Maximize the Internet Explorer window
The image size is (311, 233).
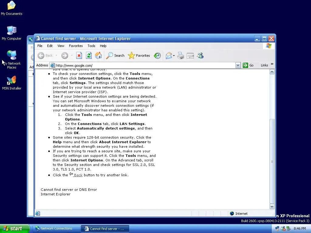tap(264, 39)
